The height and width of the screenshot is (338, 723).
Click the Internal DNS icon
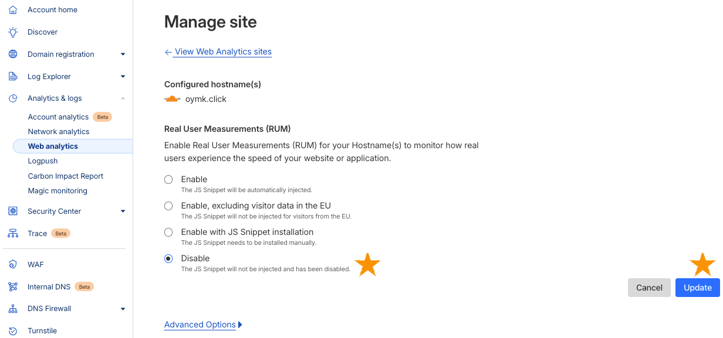tap(13, 287)
